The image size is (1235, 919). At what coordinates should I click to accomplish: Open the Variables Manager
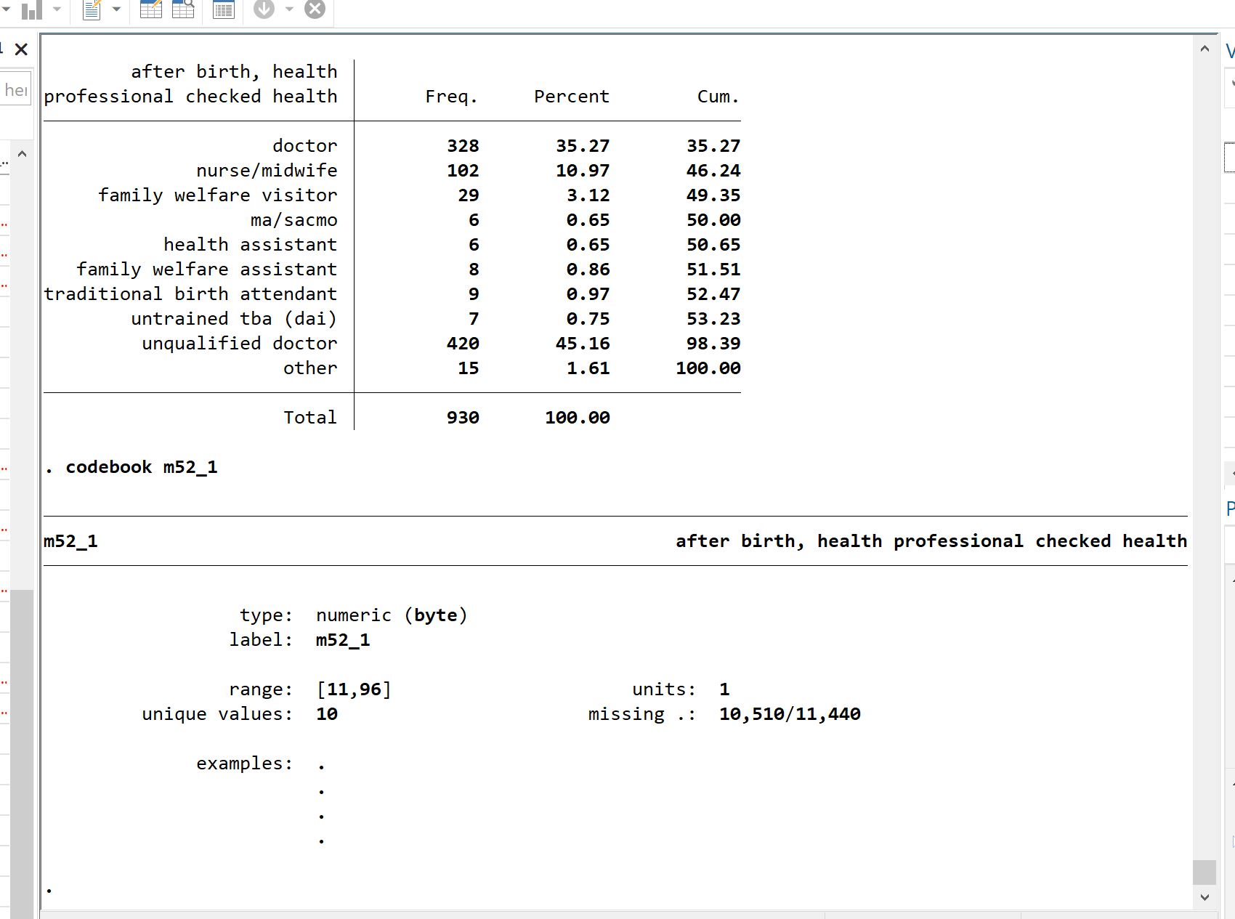pos(223,9)
